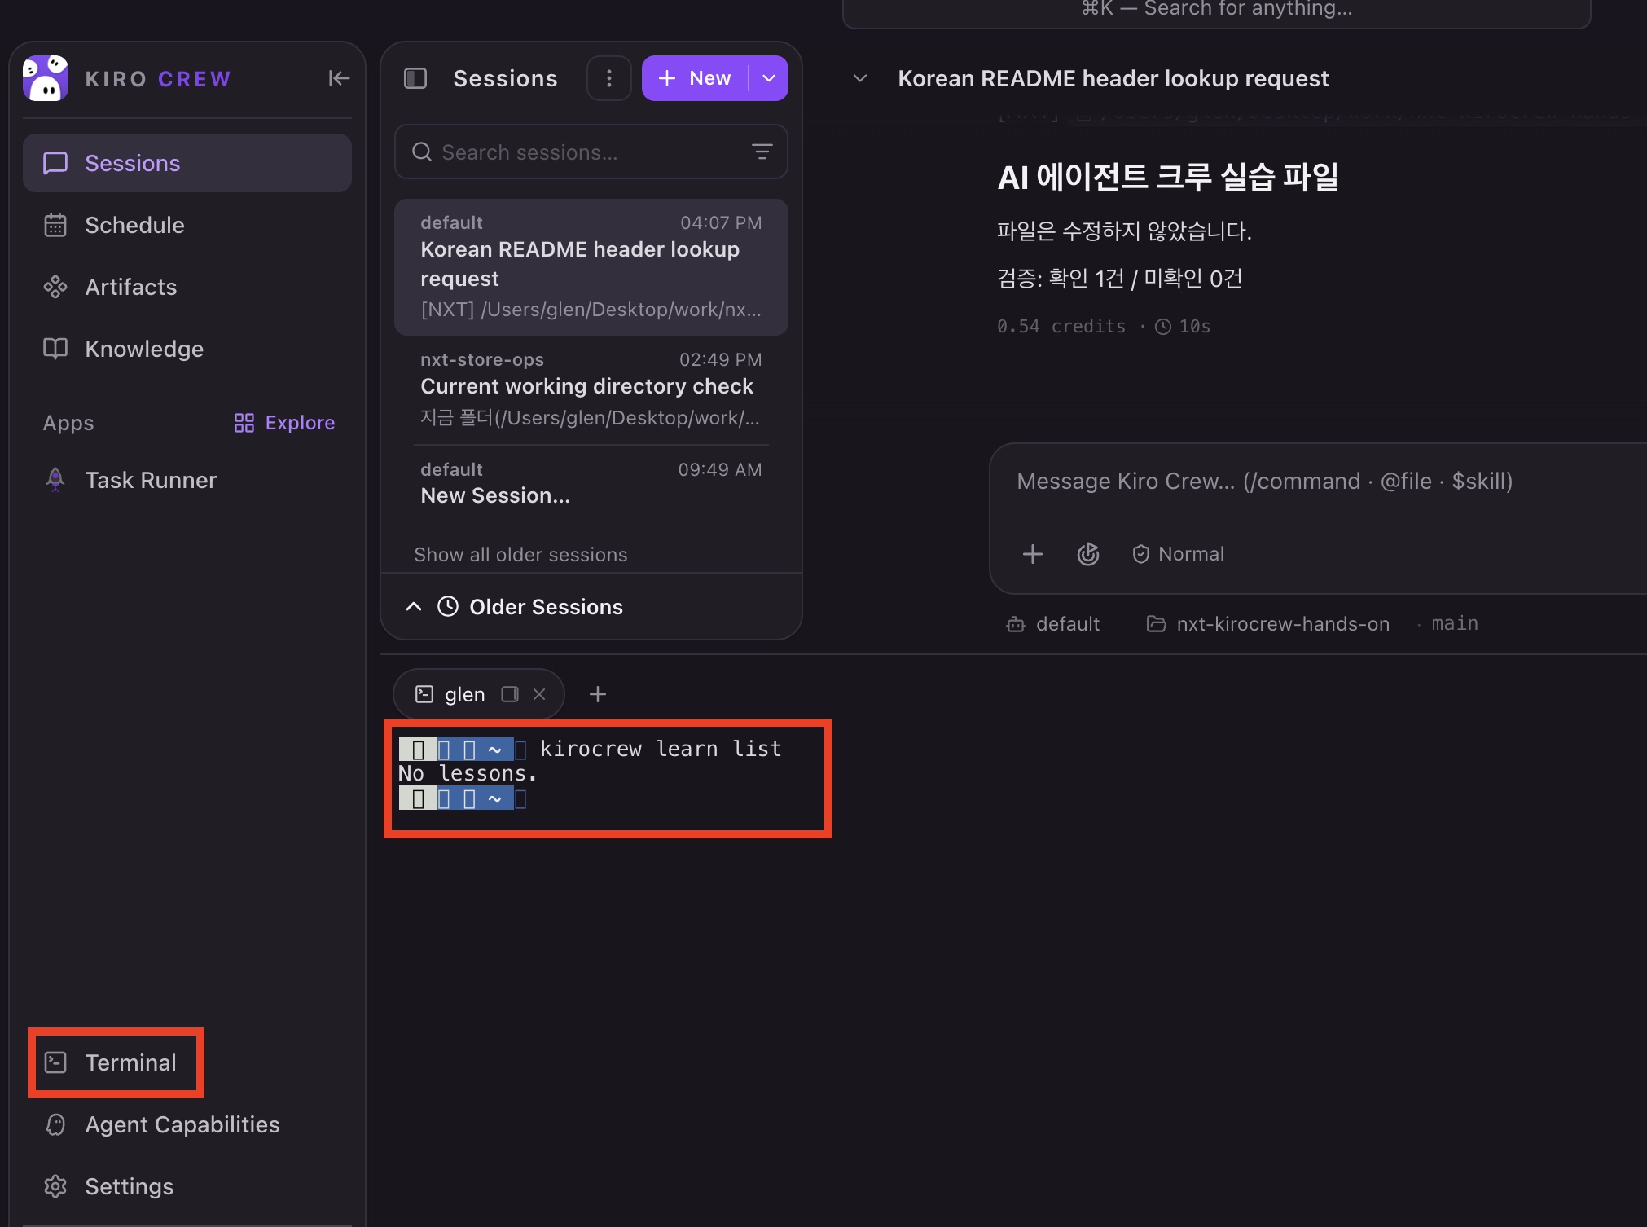Open the nxt-kirocrew-hands-on folder selector
The image size is (1647, 1227).
pos(1268,624)
